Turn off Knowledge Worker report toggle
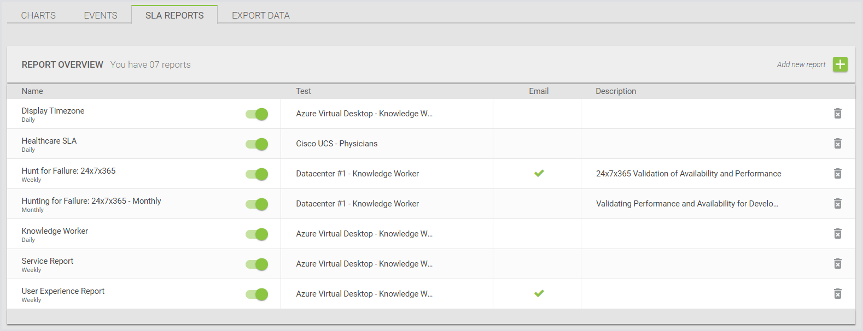This screenshot has width=863, height=331. [257, 234]
